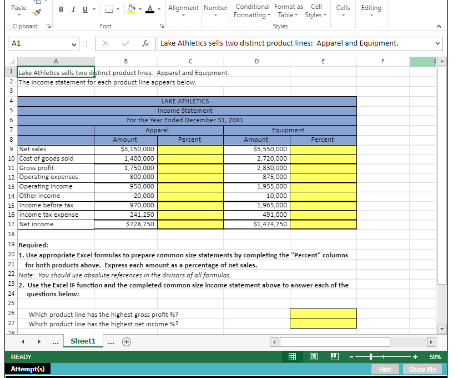The width and height of the screenshot is (458, 378).
Task: Click the Format Painter brush icon
Action: coord(37,13)
